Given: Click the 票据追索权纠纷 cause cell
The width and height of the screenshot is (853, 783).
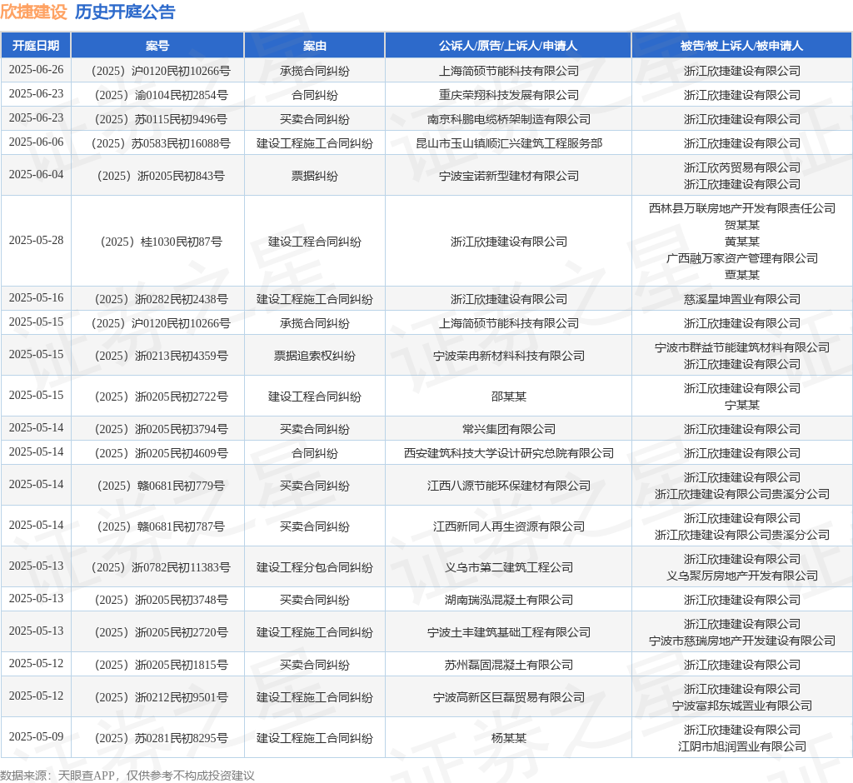Looking at the screenshot, I should point(314,356).
